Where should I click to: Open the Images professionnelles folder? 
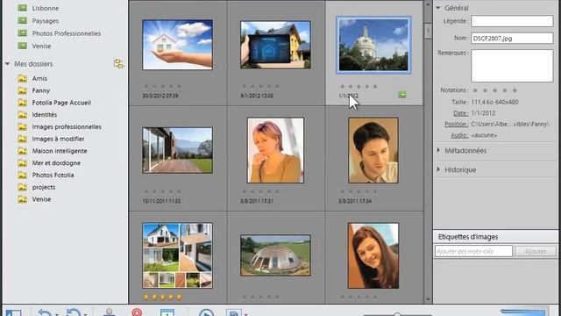click(x=67, y=126)
